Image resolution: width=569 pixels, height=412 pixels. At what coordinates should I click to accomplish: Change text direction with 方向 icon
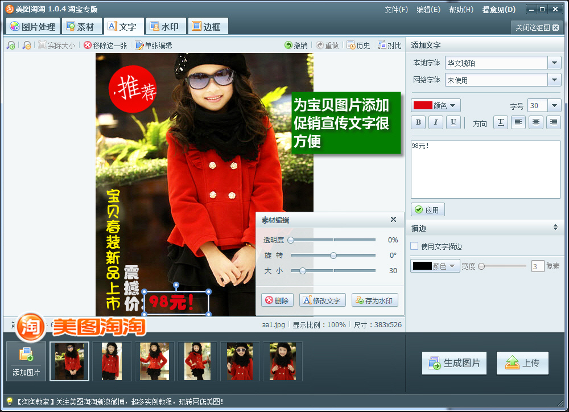click(x=501, y=122)
